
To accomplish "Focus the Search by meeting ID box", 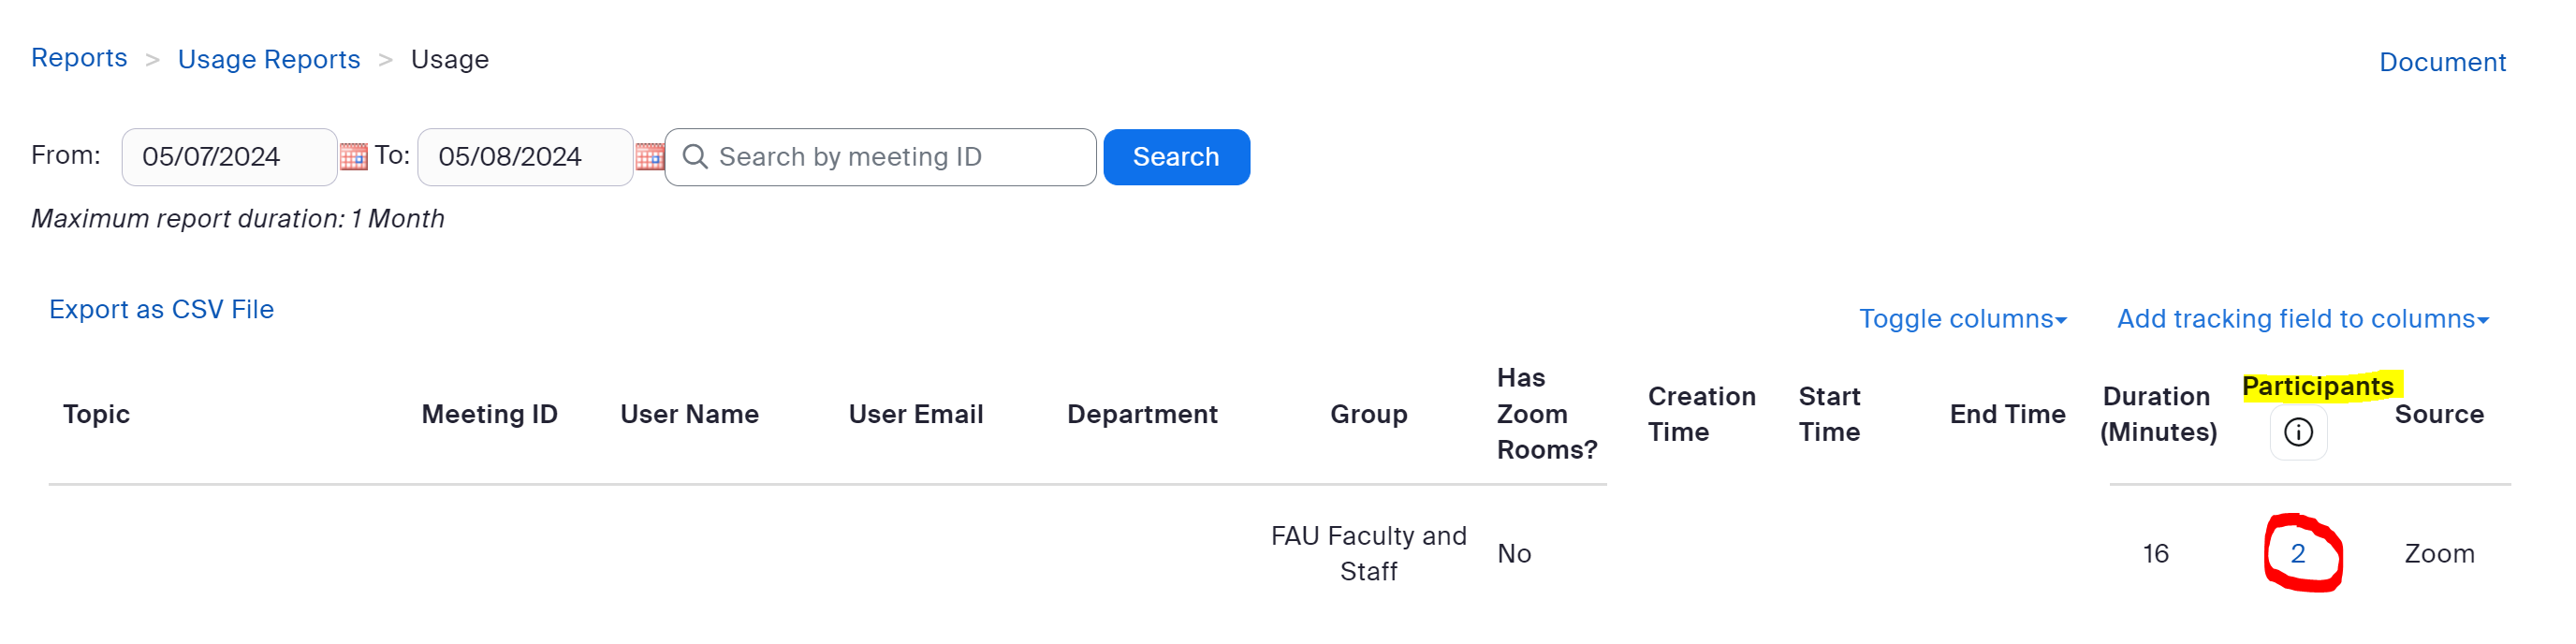I will [x=890, y=157].
